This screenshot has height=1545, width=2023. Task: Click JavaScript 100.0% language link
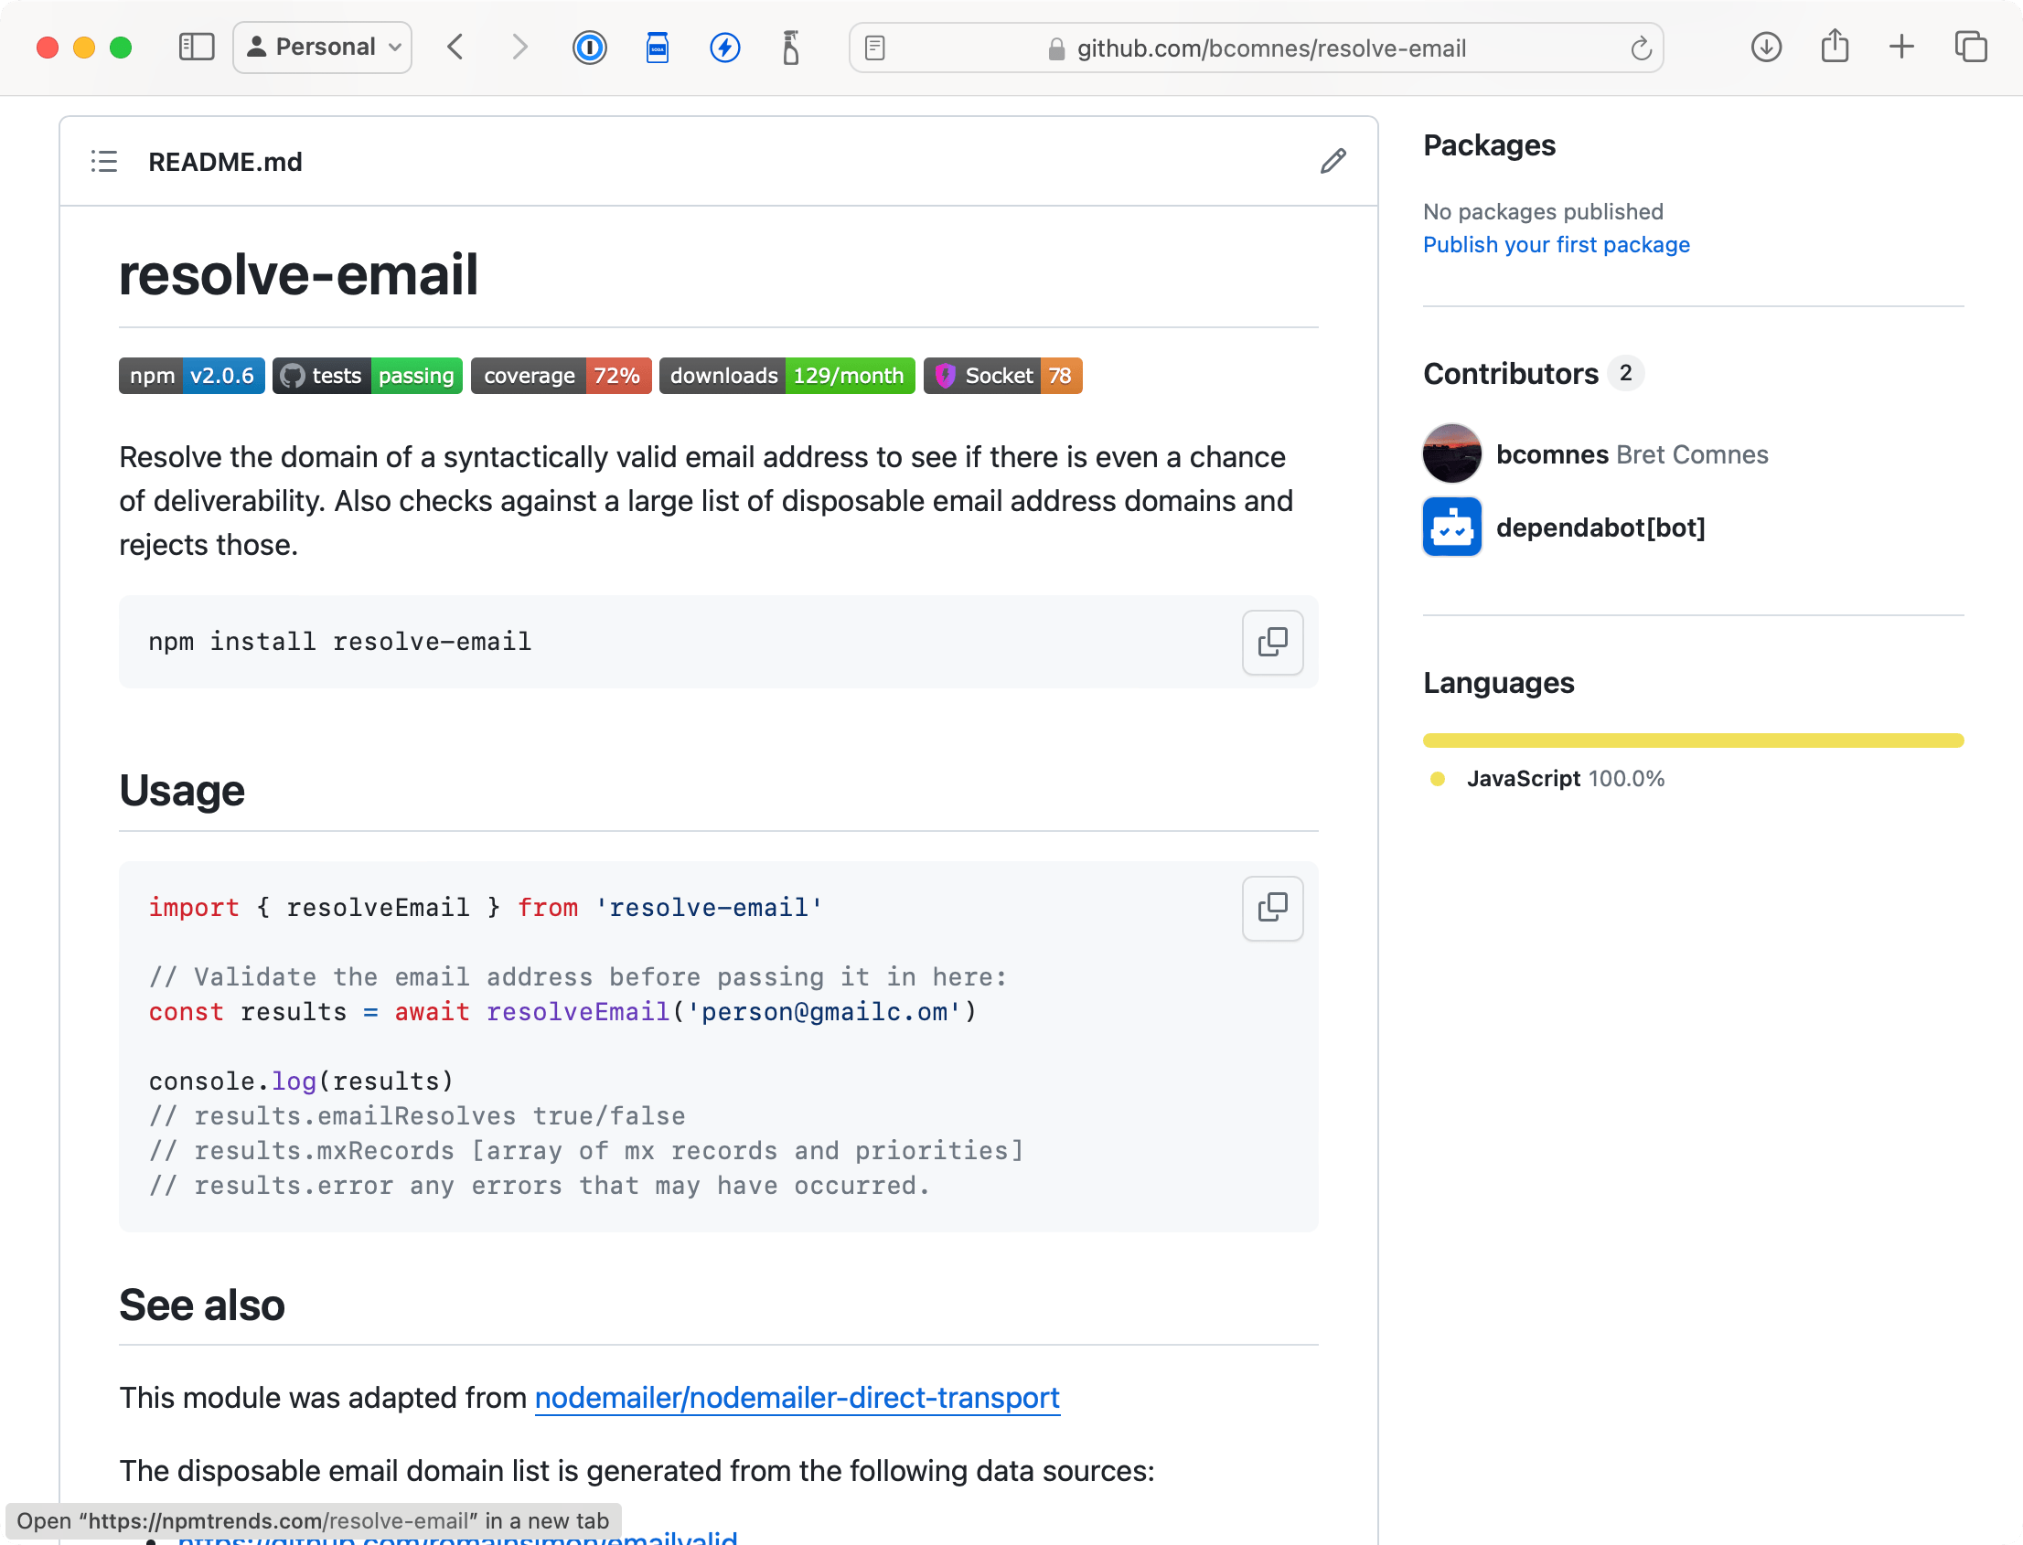[1566, 779]
